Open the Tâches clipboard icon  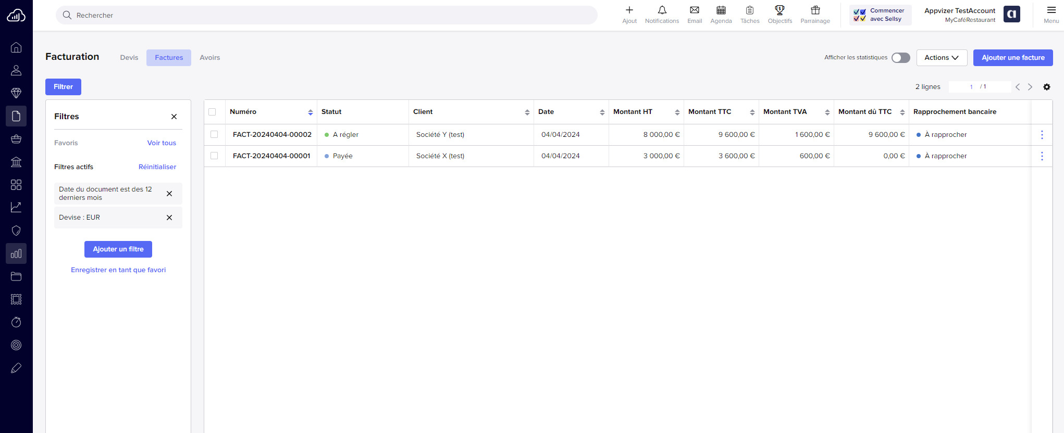(x=750, y=10)
